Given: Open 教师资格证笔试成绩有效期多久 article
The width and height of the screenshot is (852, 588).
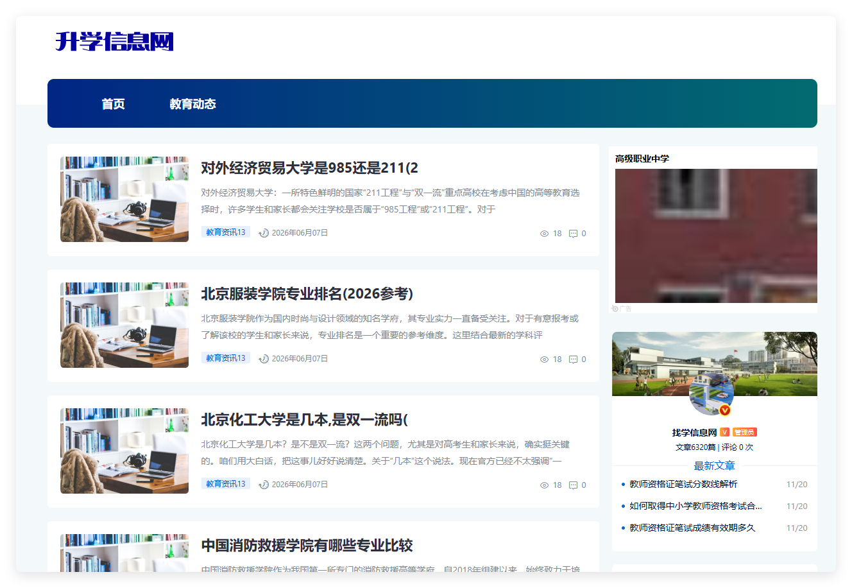Looking at the screenshot, I should point(692,528).
